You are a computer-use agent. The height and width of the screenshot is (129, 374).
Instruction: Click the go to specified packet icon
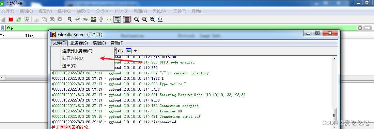click(x=93, y=19)
